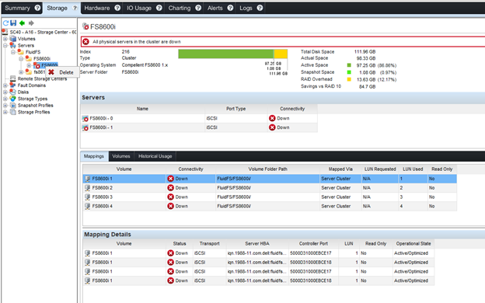The width and height of the screenshot is (485, 303).
Task: Open the Historical Usage sub-tab
Action: pos(155,156)
